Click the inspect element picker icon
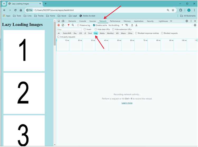198x147 pixels. (59, 21)
